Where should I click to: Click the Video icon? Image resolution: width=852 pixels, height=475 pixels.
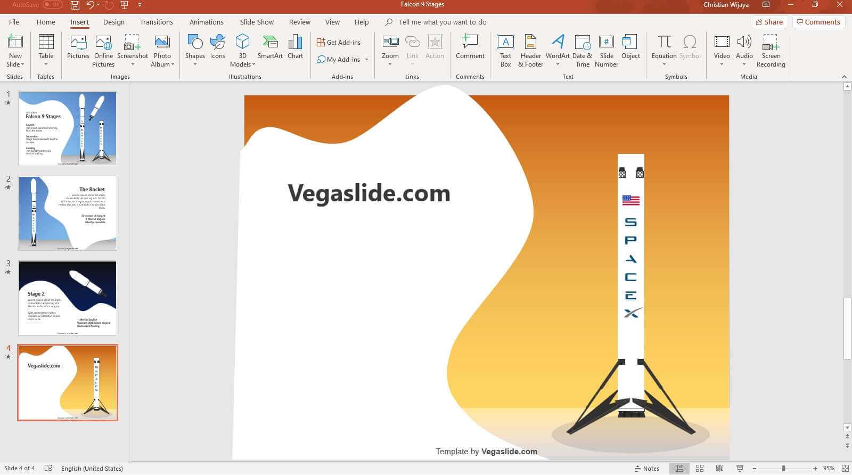coord(722,42)
